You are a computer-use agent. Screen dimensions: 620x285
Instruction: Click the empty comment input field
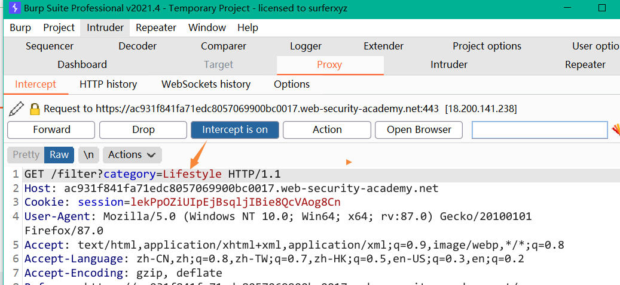click(x=540, y=130)
